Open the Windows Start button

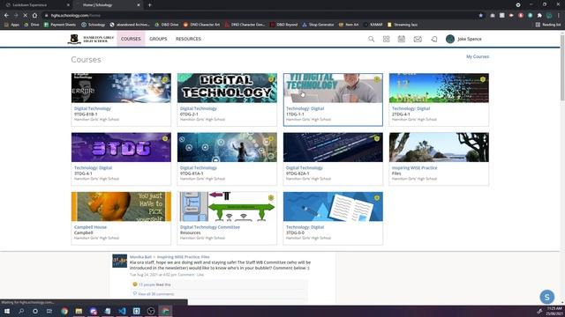tap(7, 311)
